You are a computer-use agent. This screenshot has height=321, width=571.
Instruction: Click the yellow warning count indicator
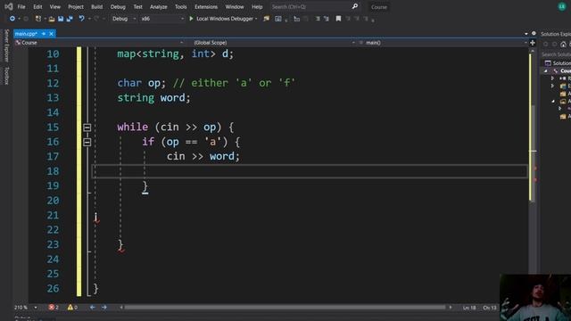[72, 308]
